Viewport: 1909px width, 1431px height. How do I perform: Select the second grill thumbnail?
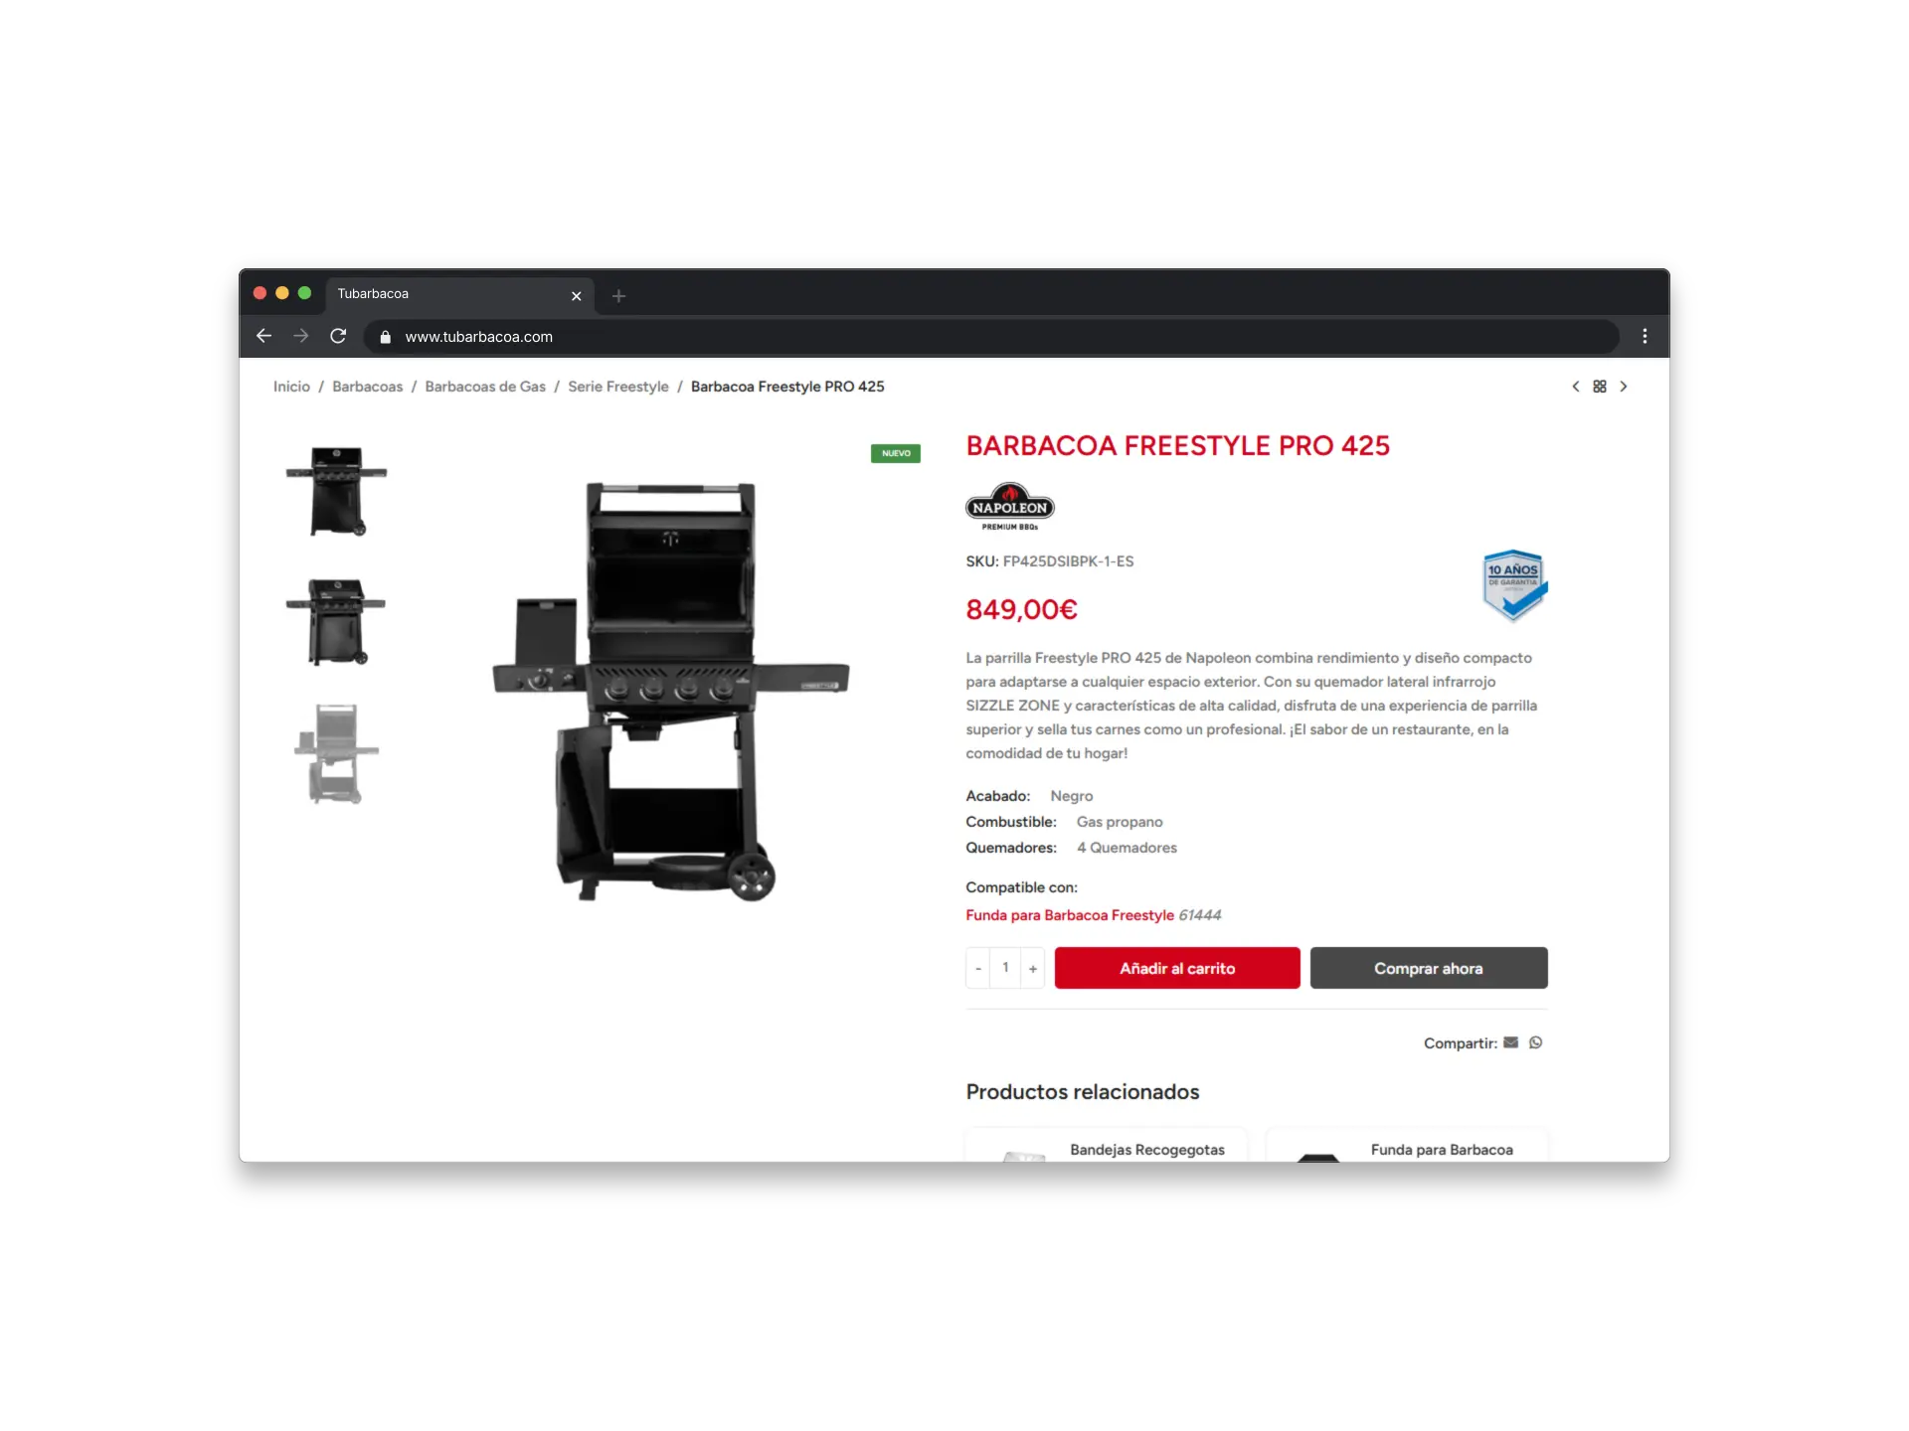point(336,622)
